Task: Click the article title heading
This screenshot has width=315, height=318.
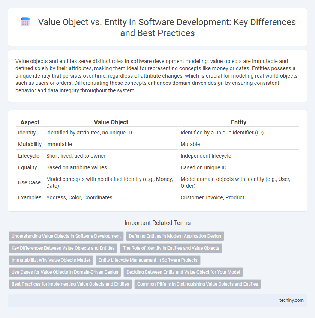Action: coord(167,27)
